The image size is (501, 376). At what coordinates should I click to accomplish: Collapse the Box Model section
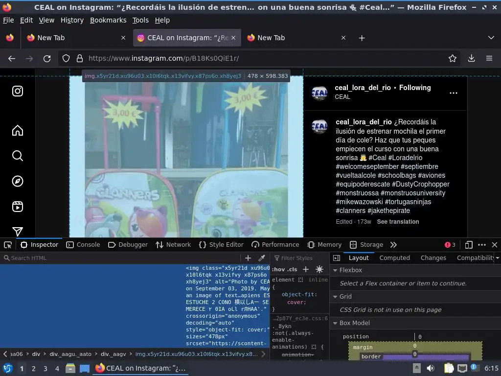335,323
